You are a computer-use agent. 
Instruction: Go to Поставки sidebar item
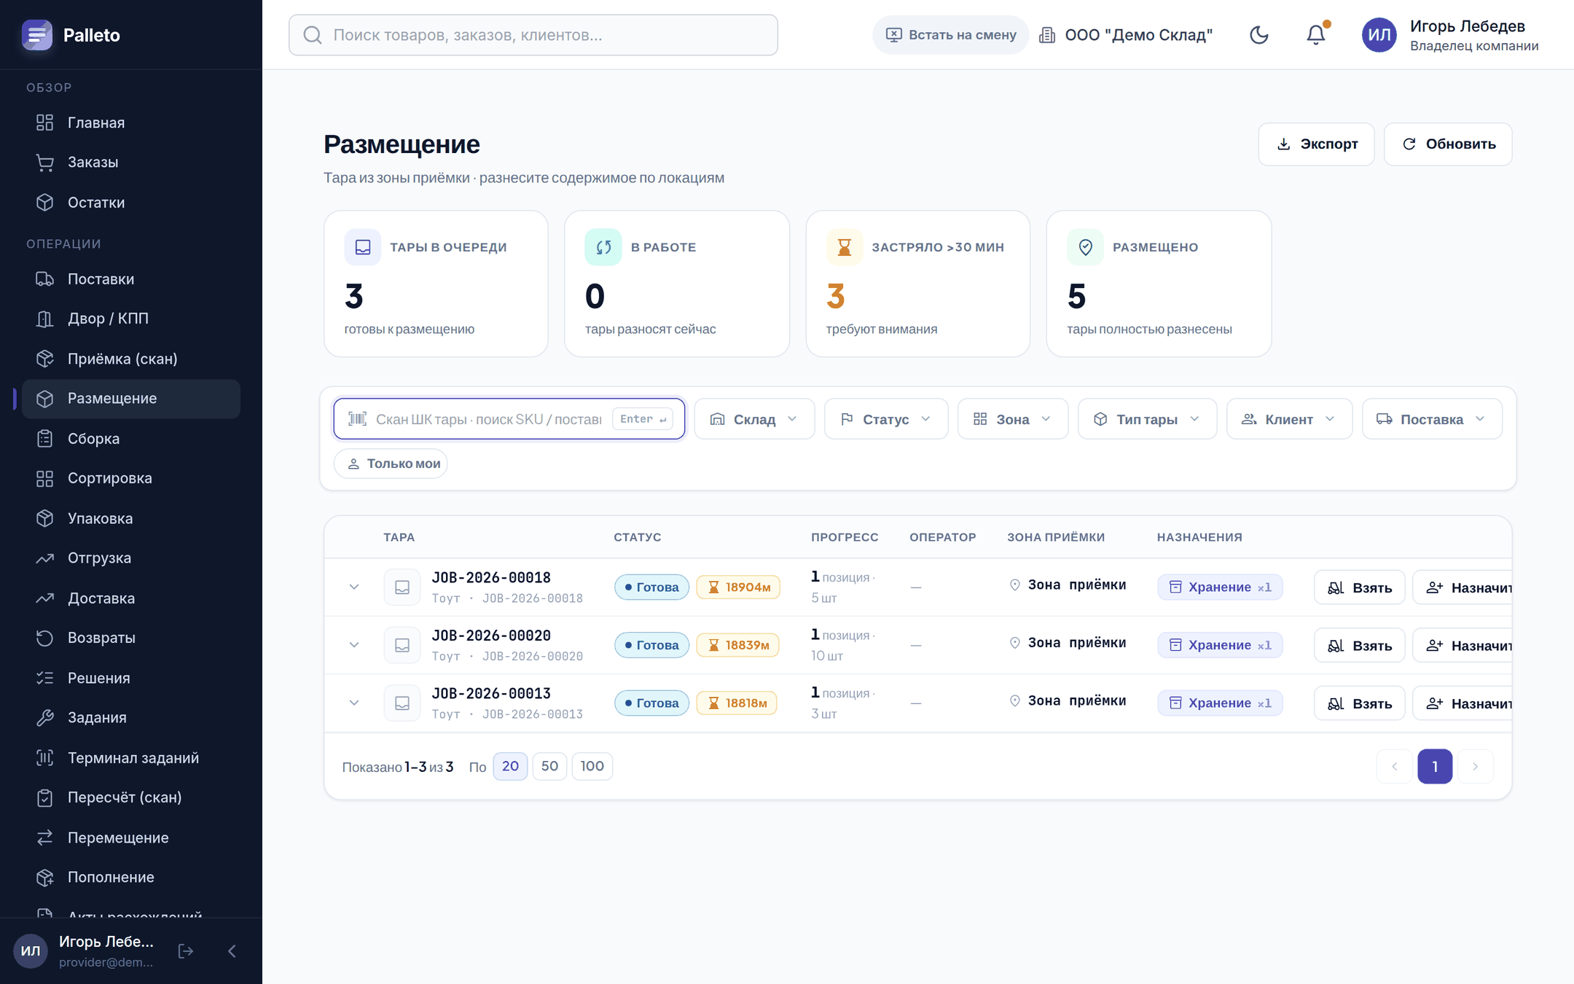131,279
